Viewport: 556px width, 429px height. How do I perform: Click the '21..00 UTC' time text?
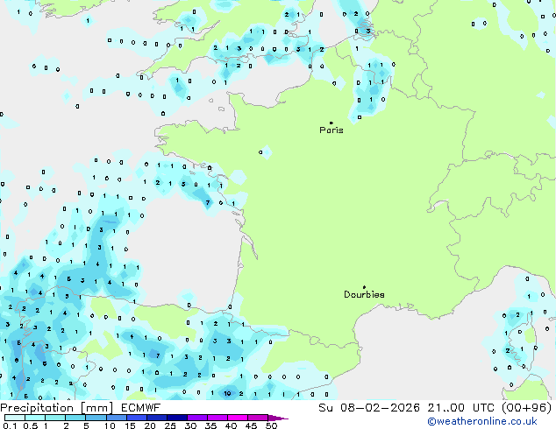tap(461, 408)
